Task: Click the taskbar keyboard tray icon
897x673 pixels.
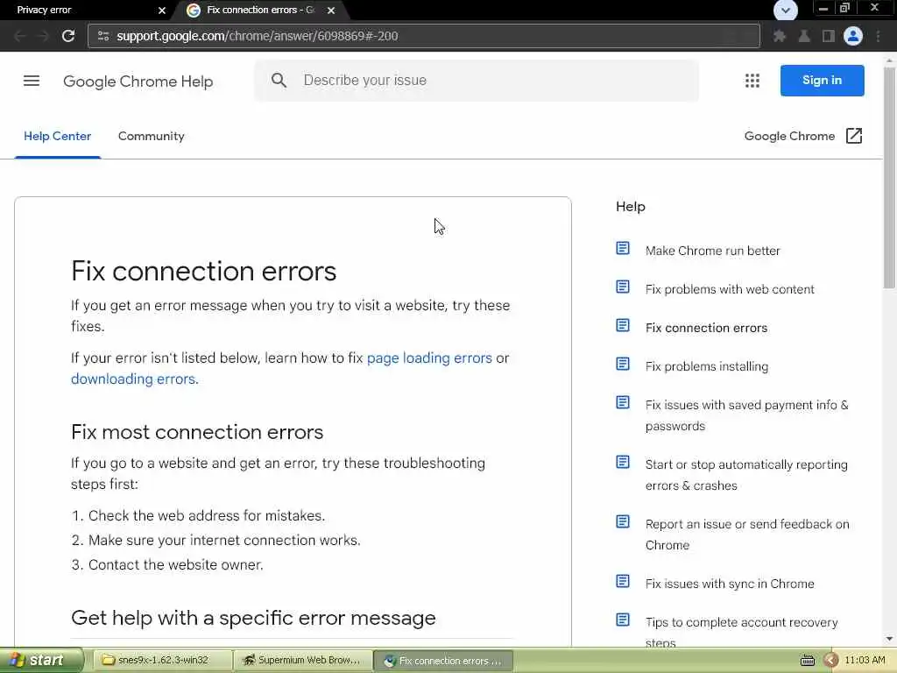Action: (807, 661)
